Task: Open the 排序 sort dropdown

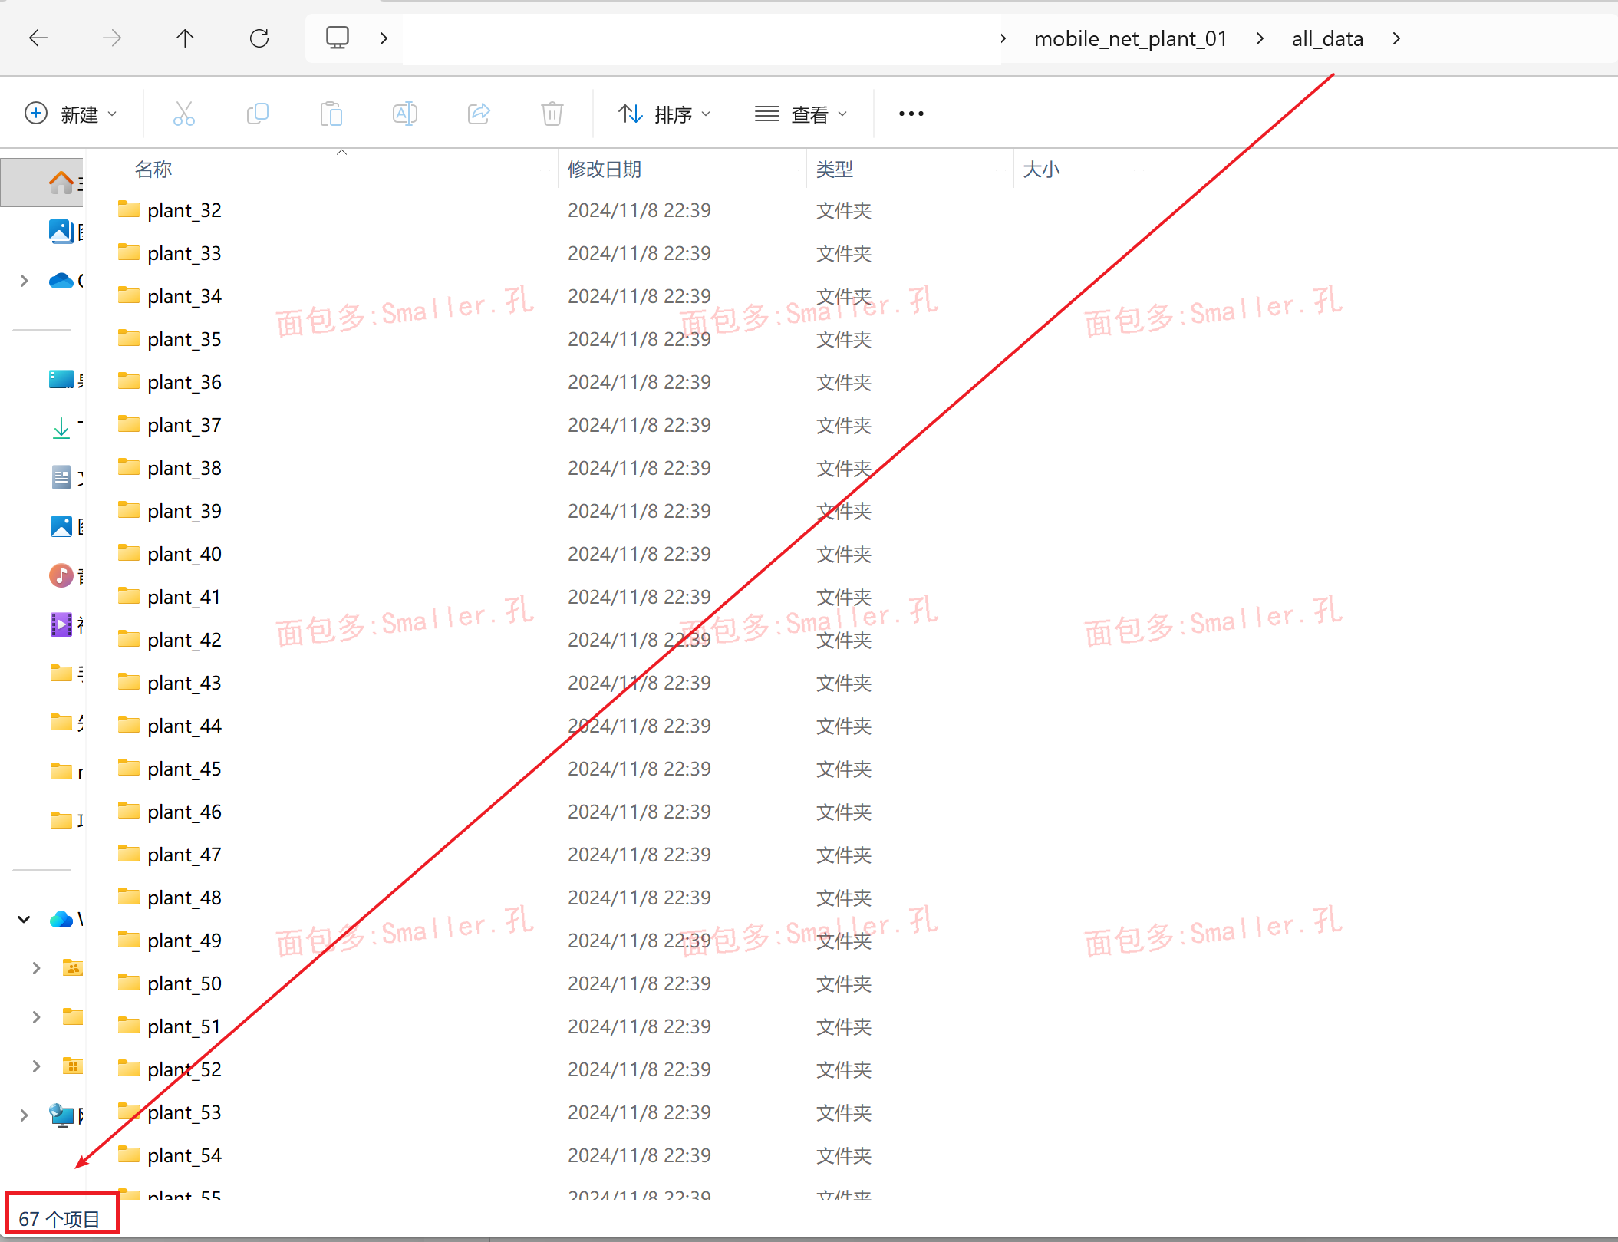Action: pyautogui.click(x=664, y=114)
